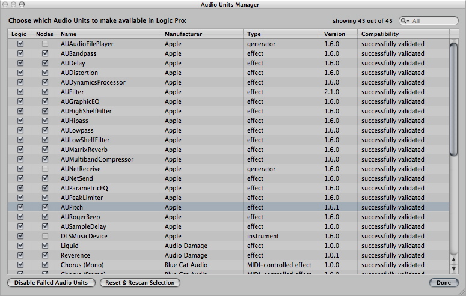Viewport: 466px width, 296px height.
Task: Click version 1.0.1 of Reverence
Action: [332, 255]
